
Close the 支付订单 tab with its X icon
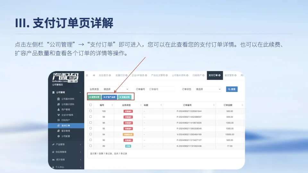point(219,75)
